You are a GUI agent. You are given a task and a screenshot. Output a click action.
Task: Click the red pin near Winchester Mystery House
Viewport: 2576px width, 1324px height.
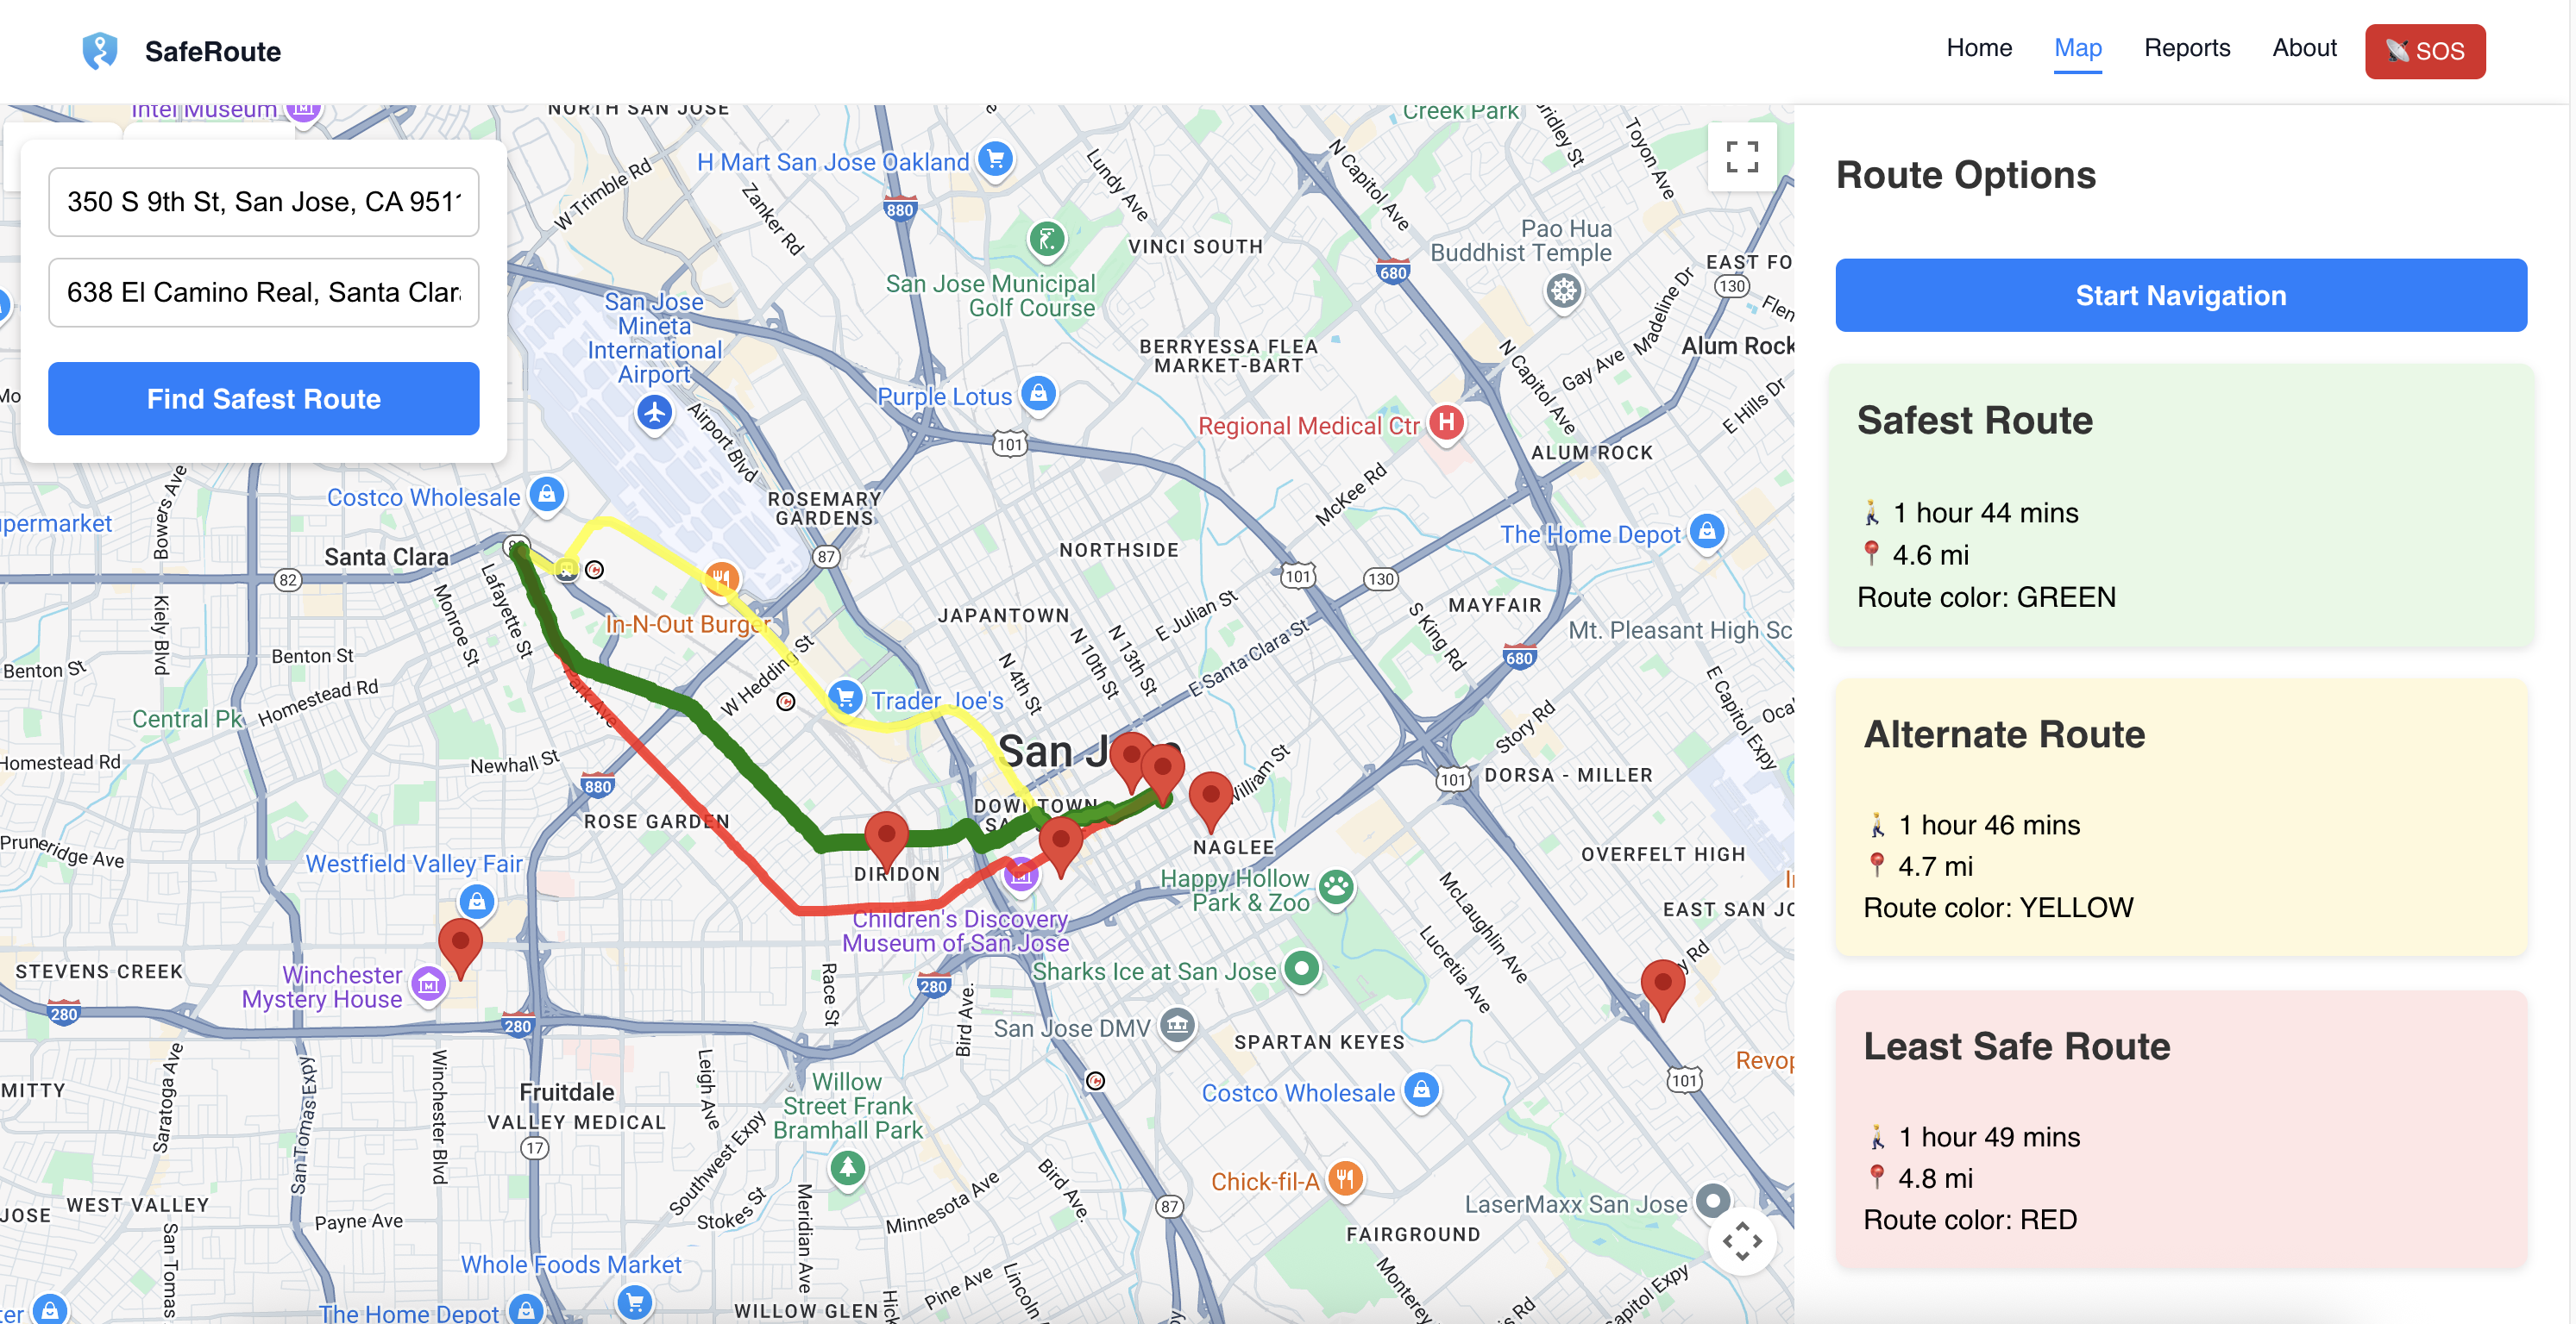[460, 944]
